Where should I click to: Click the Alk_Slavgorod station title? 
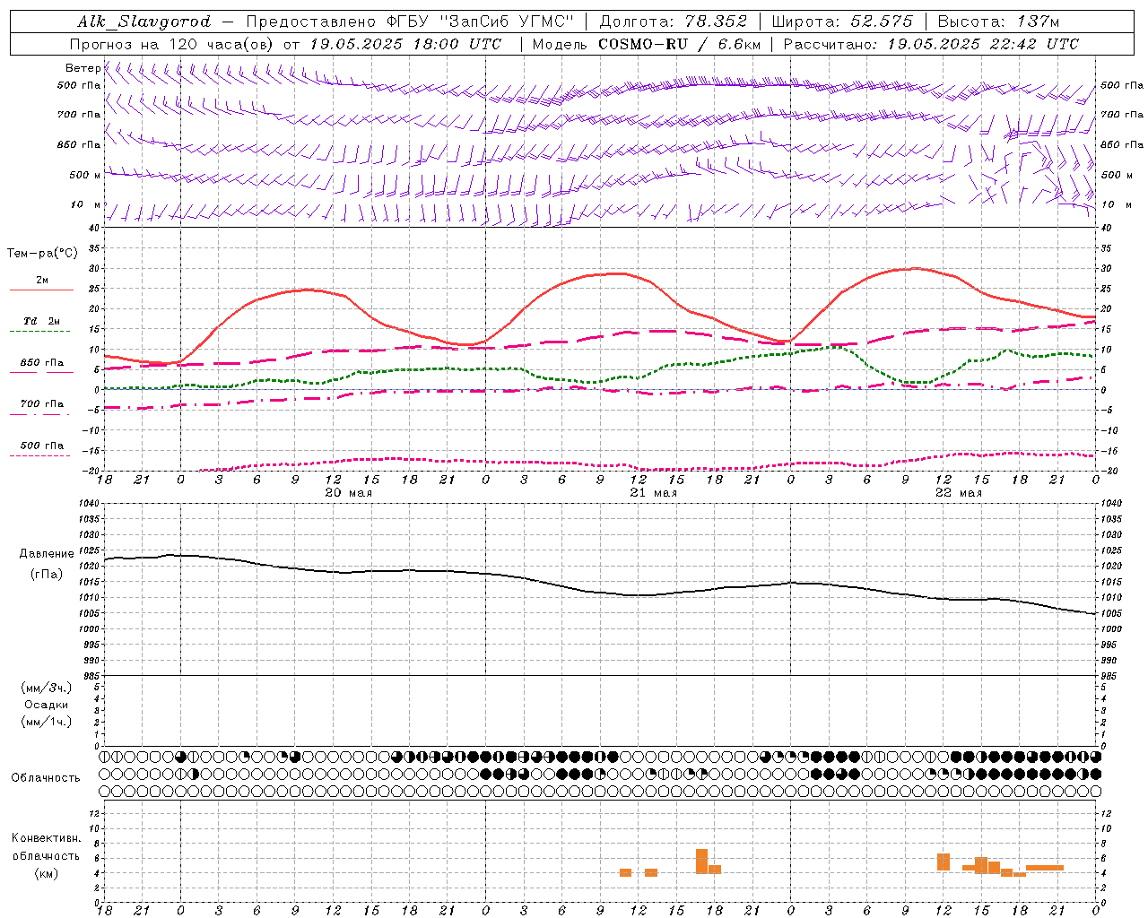point(144,22)
